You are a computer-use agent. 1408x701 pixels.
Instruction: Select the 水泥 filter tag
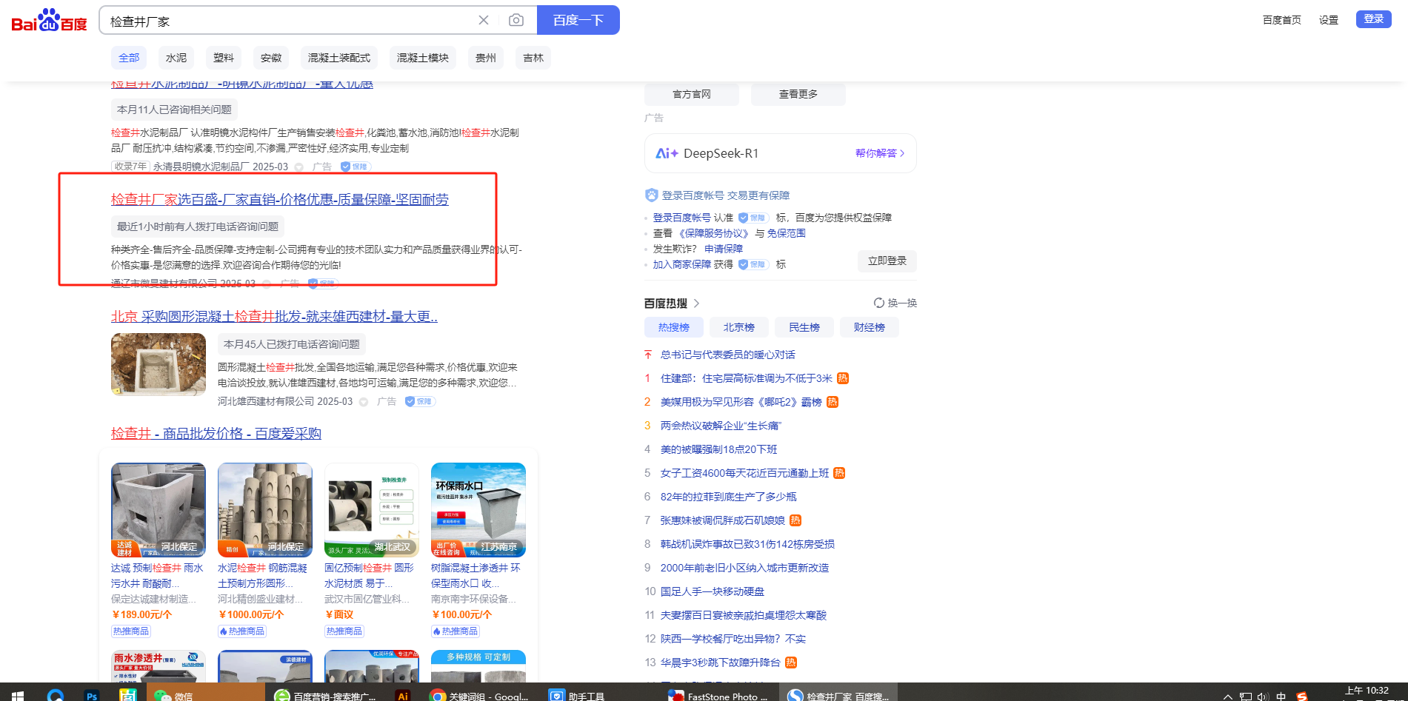[176, 58]
